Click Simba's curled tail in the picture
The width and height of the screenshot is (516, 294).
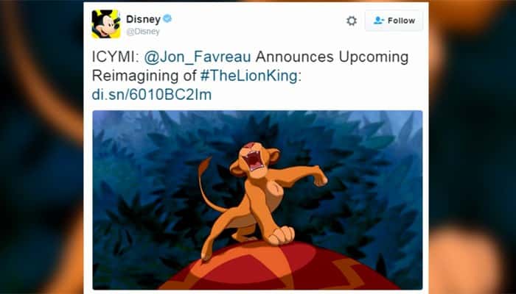208,184
